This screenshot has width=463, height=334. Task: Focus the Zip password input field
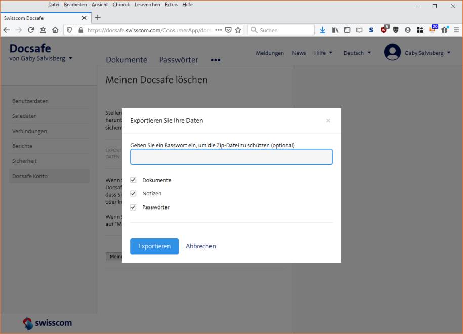232,157
